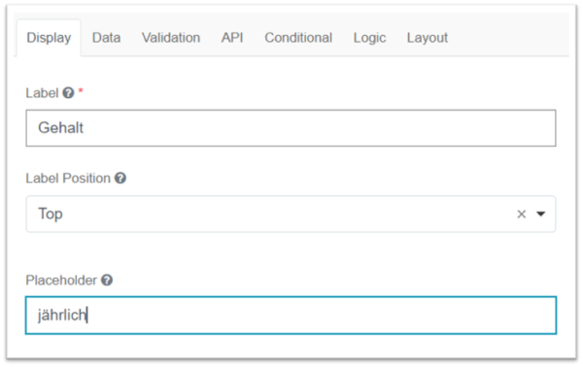The width and height of the screenshot is (583, 367).
Task: Select the Display tab
Action: tap(49, 38)
